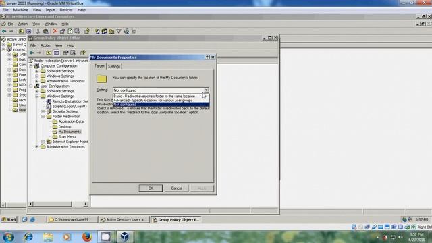
Task: Click Up one level folder icon in Active Directory toolbar
Action: 21,32
